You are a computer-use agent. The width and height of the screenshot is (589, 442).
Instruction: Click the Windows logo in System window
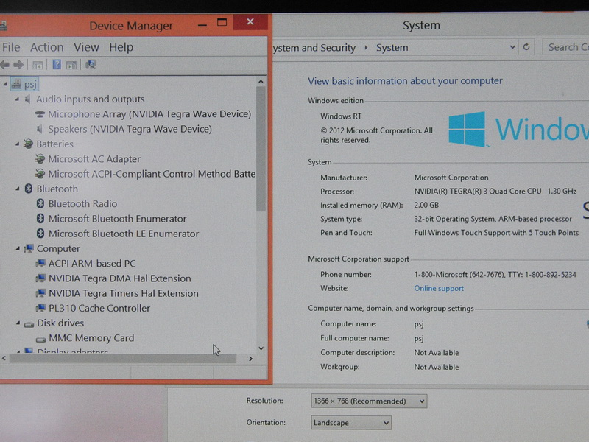coord(468,129)
